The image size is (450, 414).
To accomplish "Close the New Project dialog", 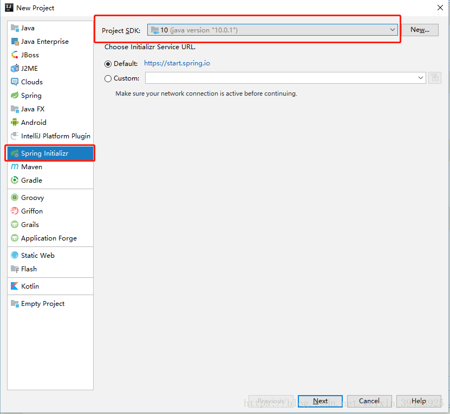I will tap(440, 8).
